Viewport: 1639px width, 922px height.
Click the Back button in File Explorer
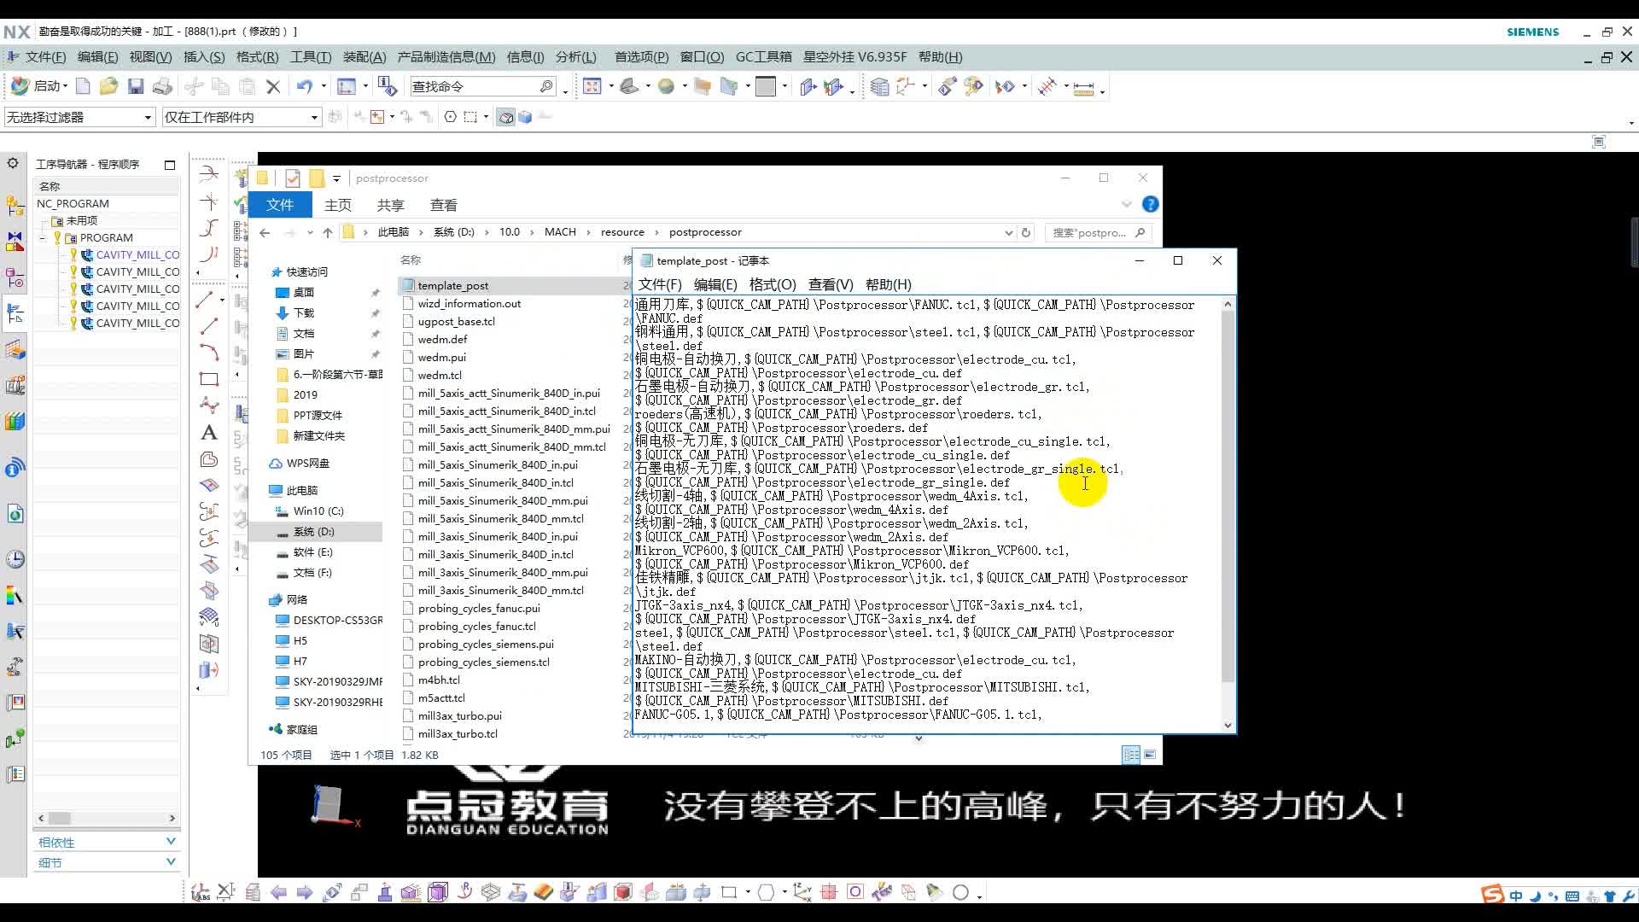tap(265, 231)
